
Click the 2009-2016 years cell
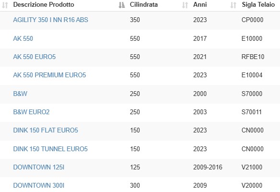(207, 167)
